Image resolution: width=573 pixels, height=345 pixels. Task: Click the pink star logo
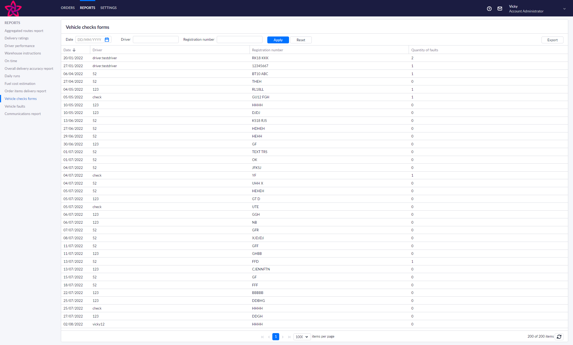[x=13, y=8]
